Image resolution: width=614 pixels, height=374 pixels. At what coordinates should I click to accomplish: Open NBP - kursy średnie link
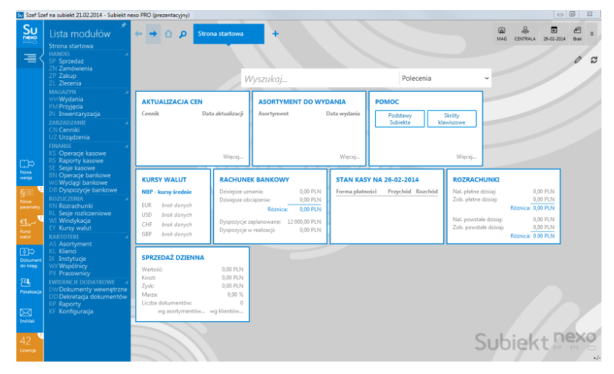point(167,192)
